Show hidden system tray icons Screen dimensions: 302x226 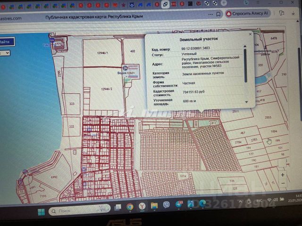click(240, 202)
